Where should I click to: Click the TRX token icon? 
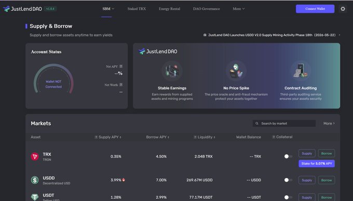35,156
